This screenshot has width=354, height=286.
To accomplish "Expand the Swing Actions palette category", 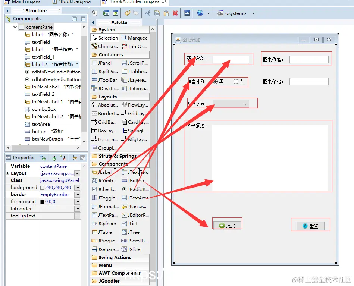I will [120, 257].
